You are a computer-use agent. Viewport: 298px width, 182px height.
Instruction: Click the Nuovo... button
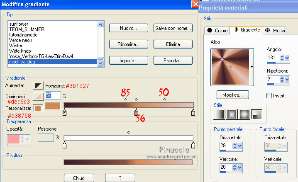(x=129, y=28)
